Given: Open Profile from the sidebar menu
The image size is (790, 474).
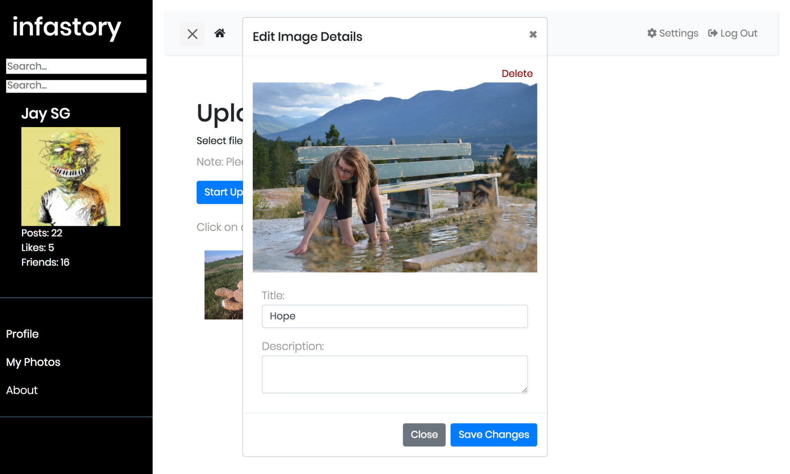Looking at the screenshot, I should [x=22, y=334].
